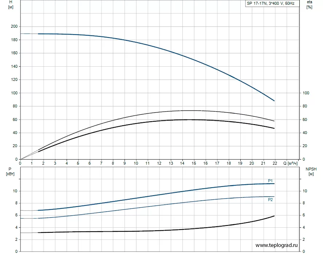The height and width of the screenshot is (255, 323).
Task: Click the 6 tick on the NPSH axis
Action: [x=305, y=215]
